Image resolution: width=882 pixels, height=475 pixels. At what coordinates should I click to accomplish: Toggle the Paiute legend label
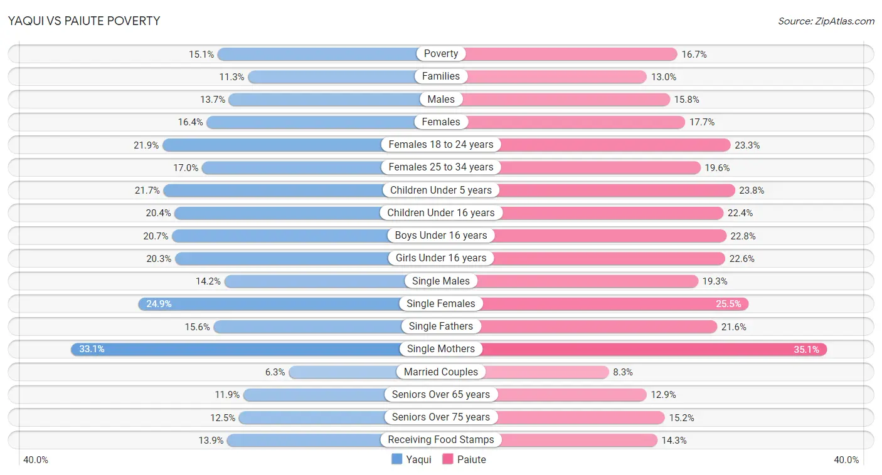pyautogui.click(x=472, y=459)
